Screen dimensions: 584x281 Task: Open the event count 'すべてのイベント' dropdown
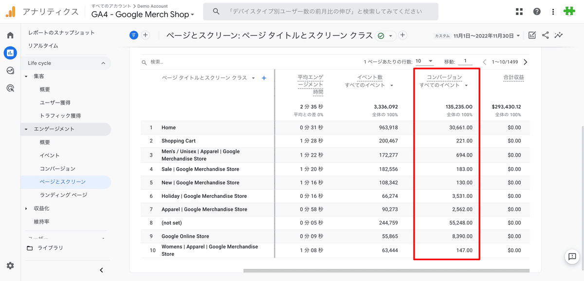[369, 85]
